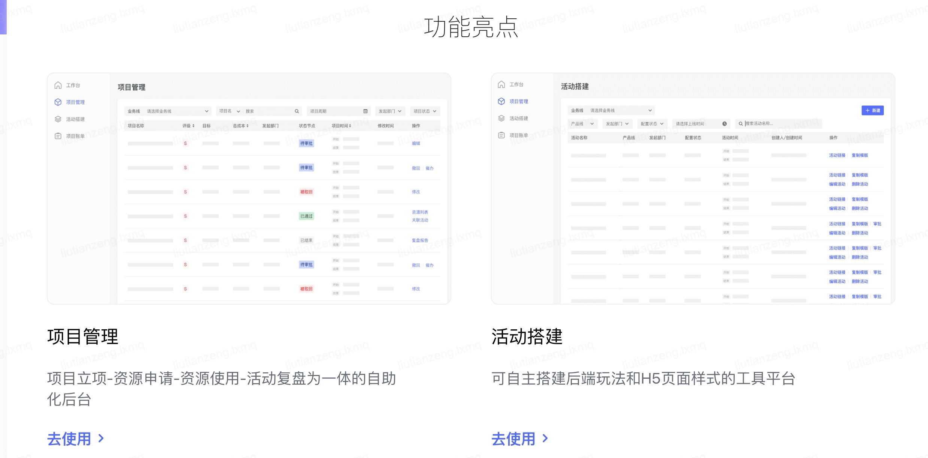The width and height of the screenshot is (928, 458).
Task: Click 项目账单 bill icon in right screenshot sidebar
Action: [501, 135]
